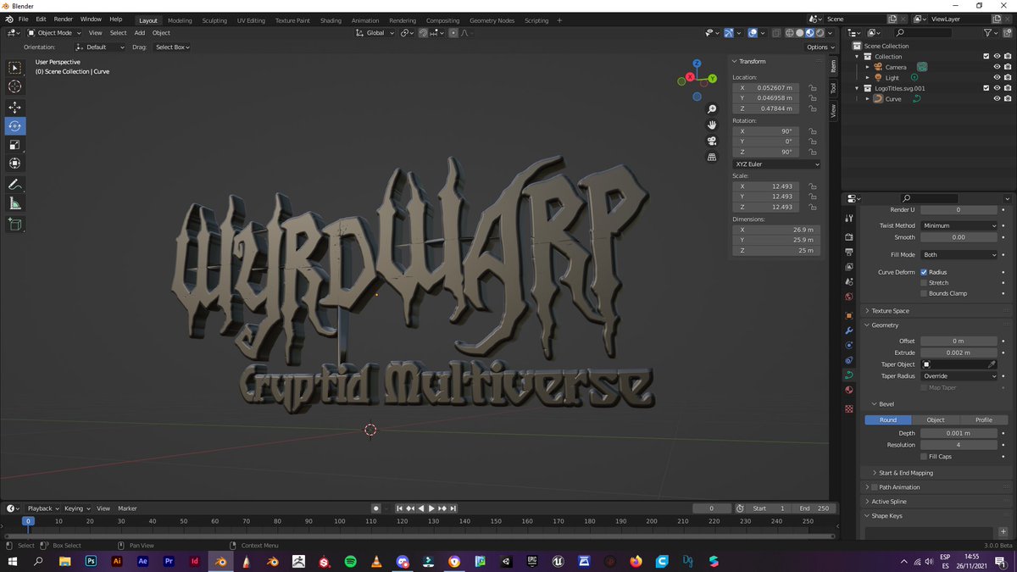Select the Profile bevel mode button
1017x572 pixels.
984,419
